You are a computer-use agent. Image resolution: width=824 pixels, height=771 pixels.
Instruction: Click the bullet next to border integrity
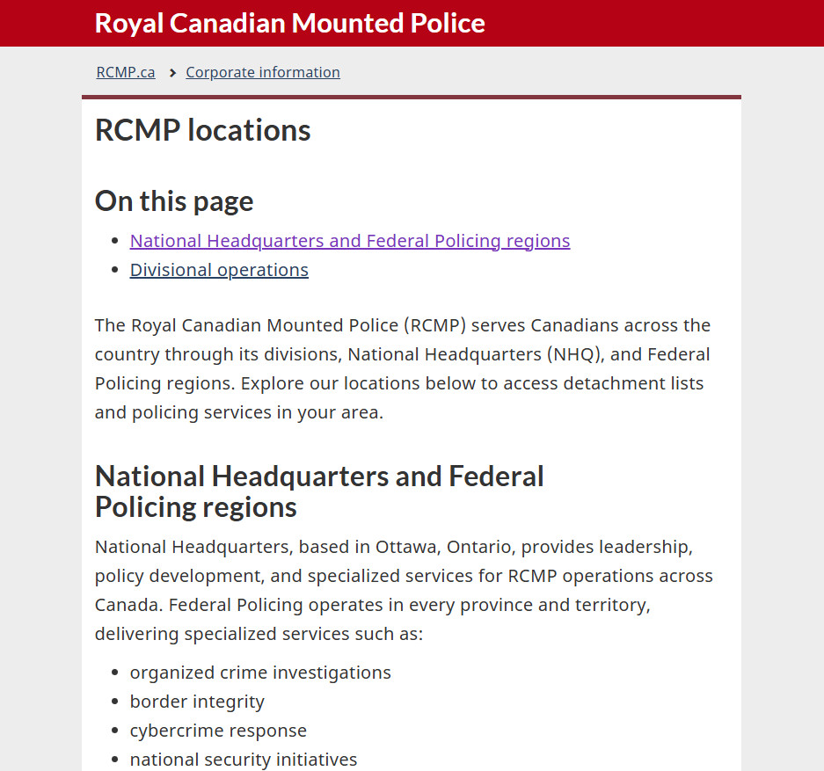[x=115, y=702]
